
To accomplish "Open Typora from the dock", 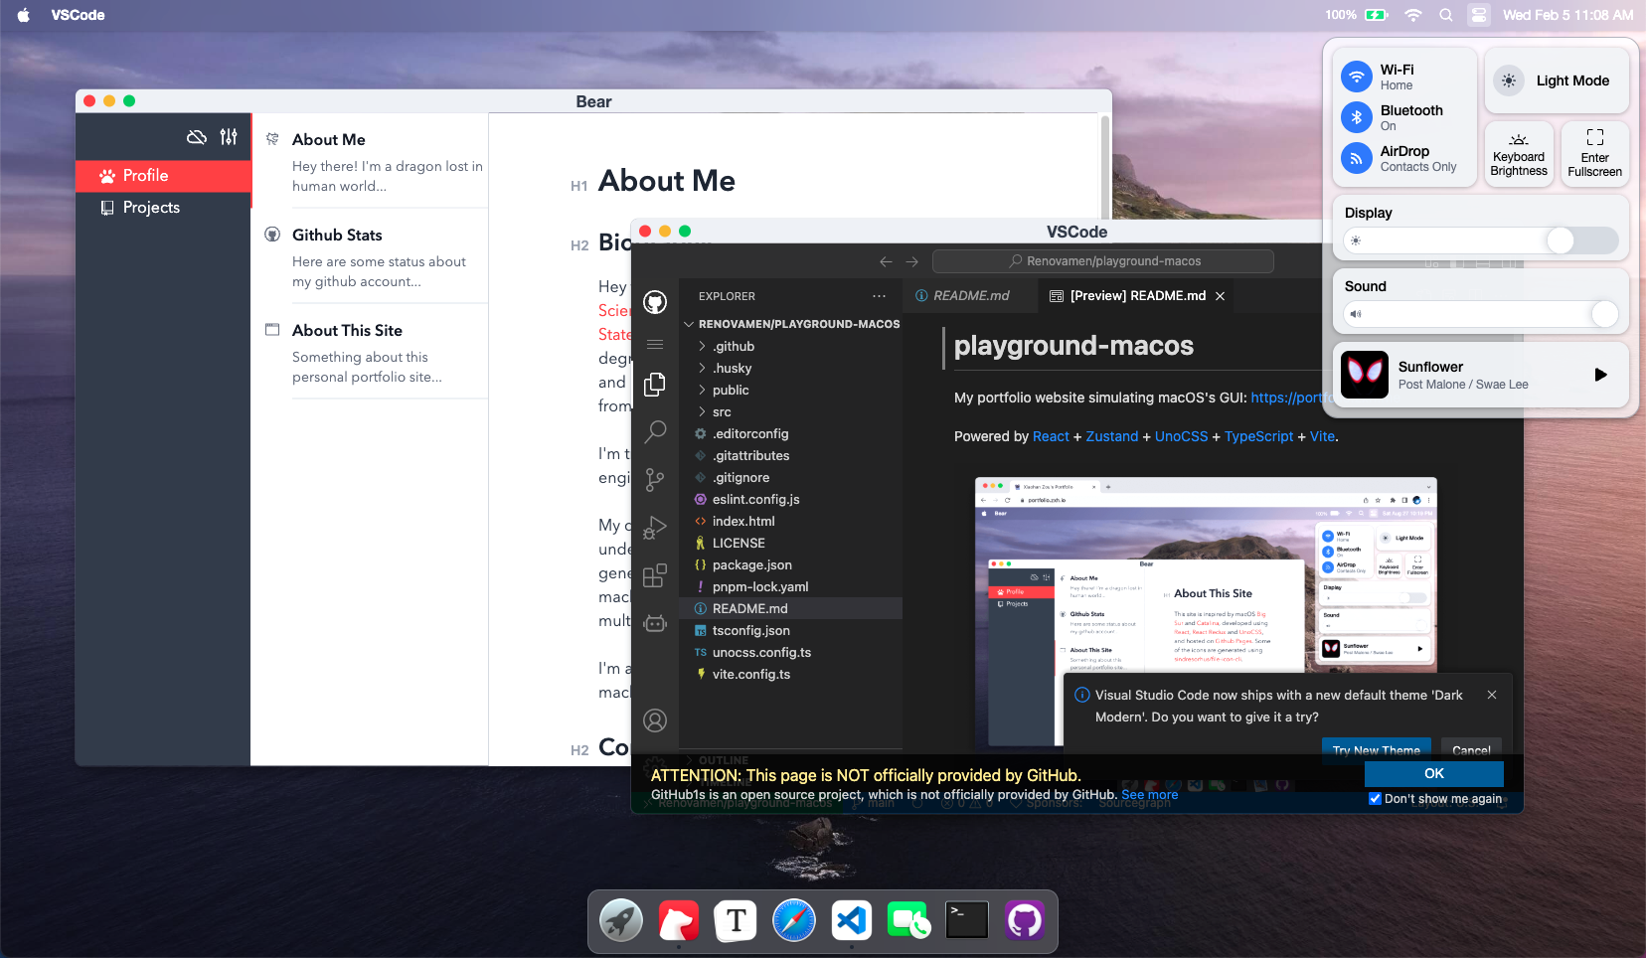I will click(737, 921).
